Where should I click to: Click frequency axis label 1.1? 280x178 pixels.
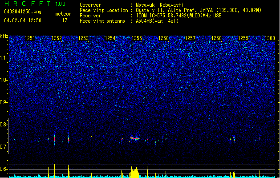(x=4, y=58)
